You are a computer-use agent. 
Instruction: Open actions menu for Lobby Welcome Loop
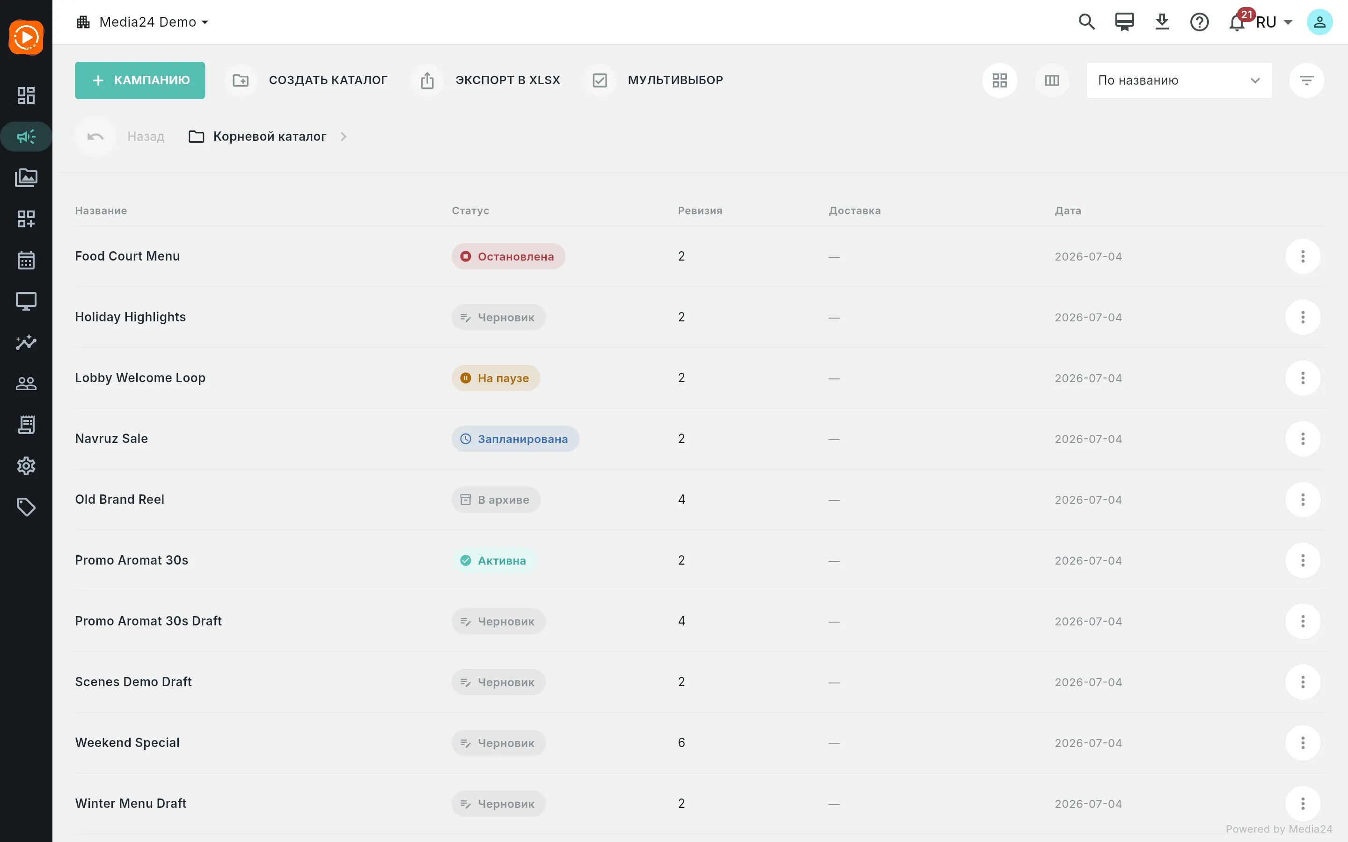(1303, 378)
